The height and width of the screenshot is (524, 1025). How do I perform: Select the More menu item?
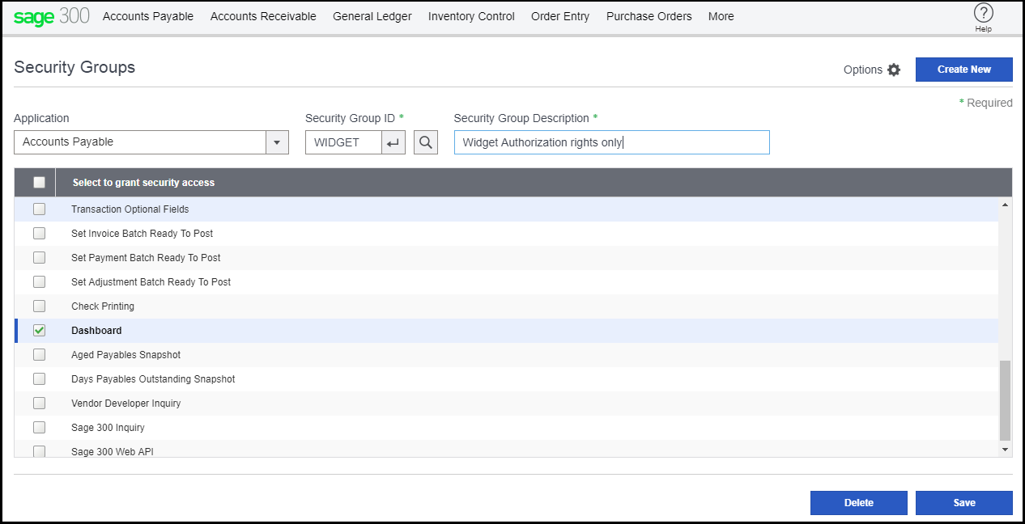(721, 16)
